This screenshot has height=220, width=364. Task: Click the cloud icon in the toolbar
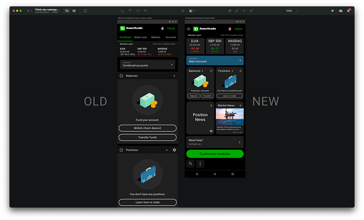coord(341,11)
